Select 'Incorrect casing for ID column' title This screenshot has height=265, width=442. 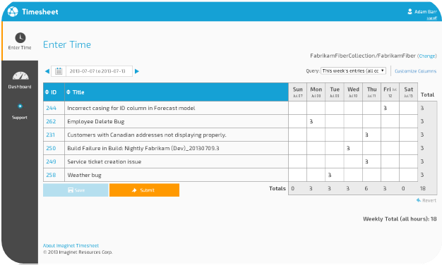(131, 108)
